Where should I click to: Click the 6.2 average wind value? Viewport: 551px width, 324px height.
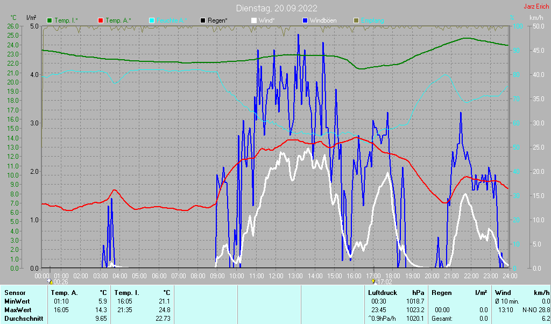coord(546,319)
